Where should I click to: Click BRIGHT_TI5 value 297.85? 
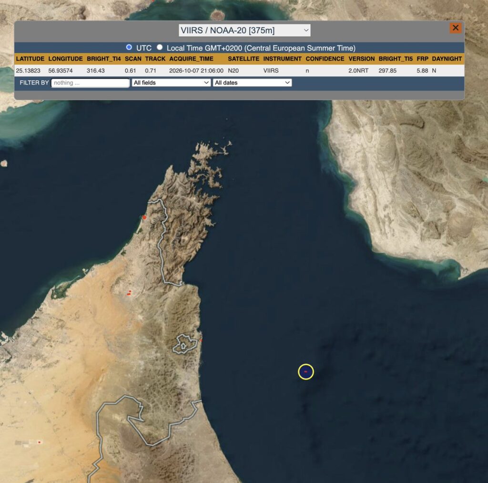pos(387,71)
